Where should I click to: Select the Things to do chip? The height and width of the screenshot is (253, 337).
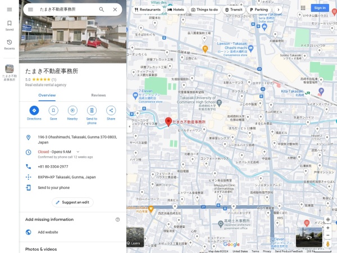tap(204, 10)
